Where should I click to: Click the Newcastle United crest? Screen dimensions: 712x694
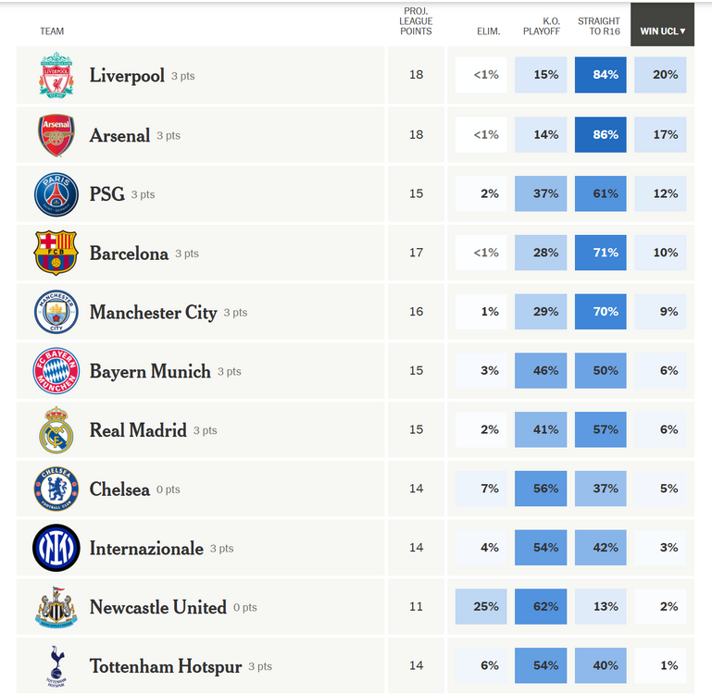[x=56, y=607]
